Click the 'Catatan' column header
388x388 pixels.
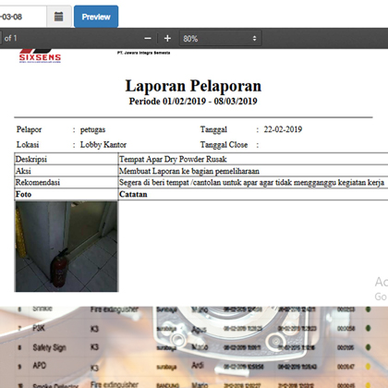coord(133,194)
